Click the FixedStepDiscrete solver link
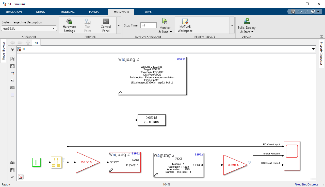Screen dimensions: 325x187 click(306, 184)
